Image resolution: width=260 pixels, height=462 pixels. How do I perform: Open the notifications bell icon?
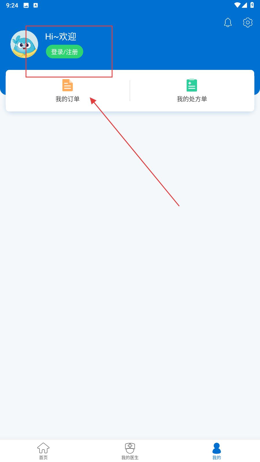pos(228,22)
